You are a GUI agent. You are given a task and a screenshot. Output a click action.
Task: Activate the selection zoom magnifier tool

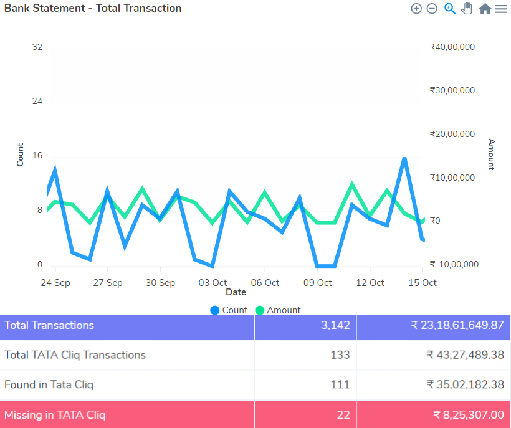449,9
